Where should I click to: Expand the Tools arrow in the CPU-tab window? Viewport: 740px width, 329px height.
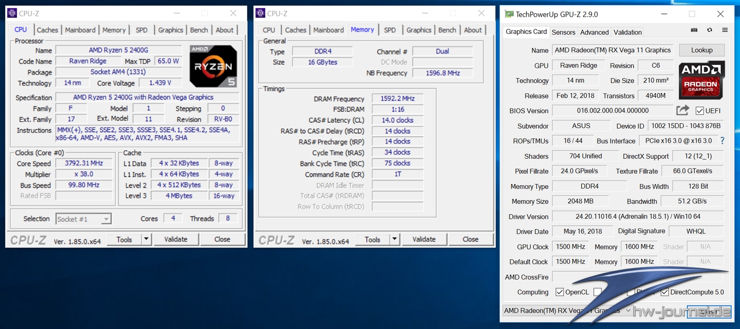pos(146,239)
